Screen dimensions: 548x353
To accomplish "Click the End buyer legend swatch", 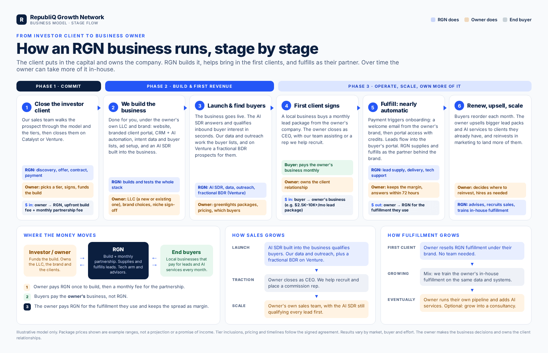I will [x=505, y=20].
